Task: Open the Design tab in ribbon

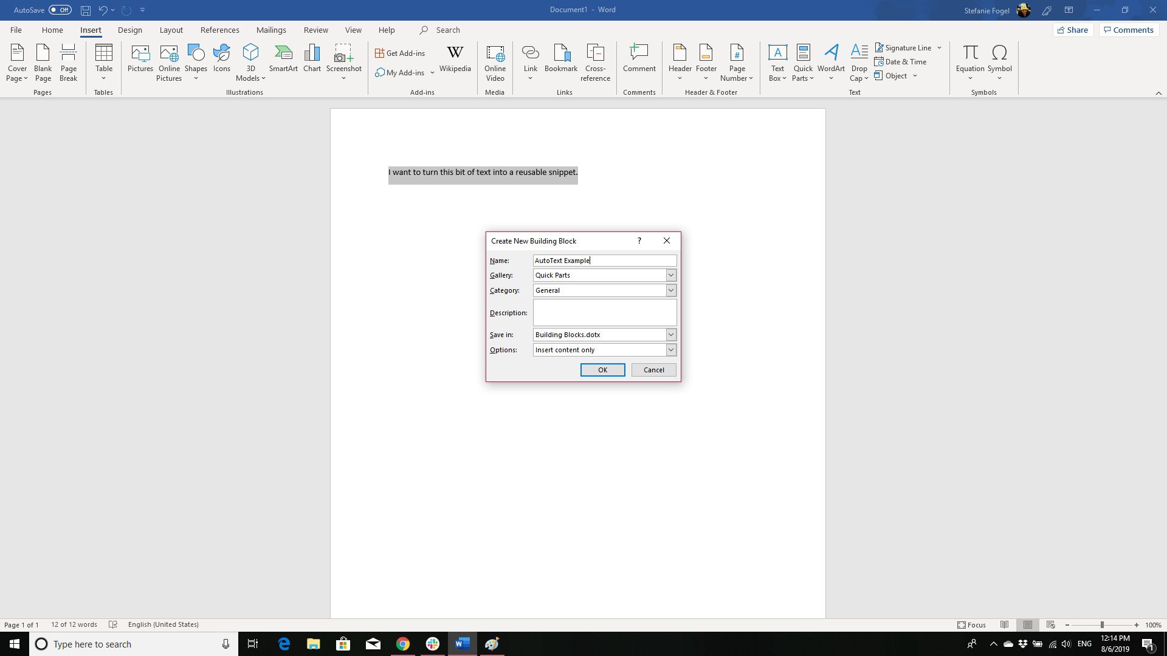Action: [130, 30]
